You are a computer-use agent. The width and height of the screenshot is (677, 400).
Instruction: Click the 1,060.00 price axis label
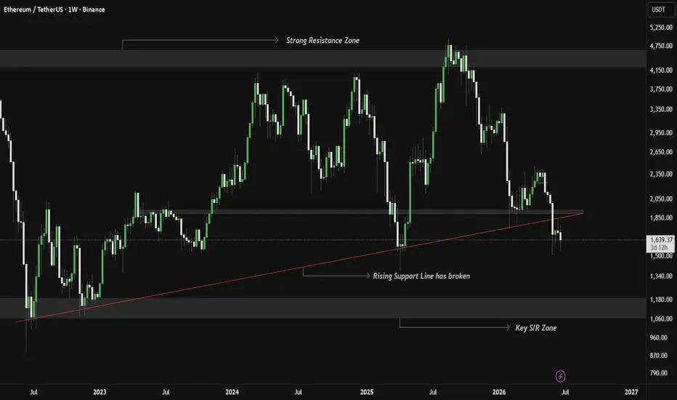pyautogui.click(x=661, y=319)
